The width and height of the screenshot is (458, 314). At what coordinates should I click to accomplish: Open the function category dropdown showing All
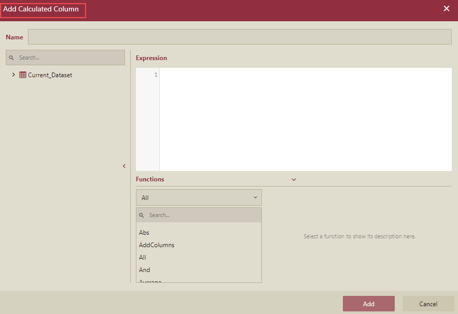click(x=199, y=197)
